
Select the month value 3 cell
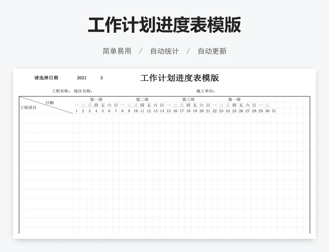coord(102,78)
